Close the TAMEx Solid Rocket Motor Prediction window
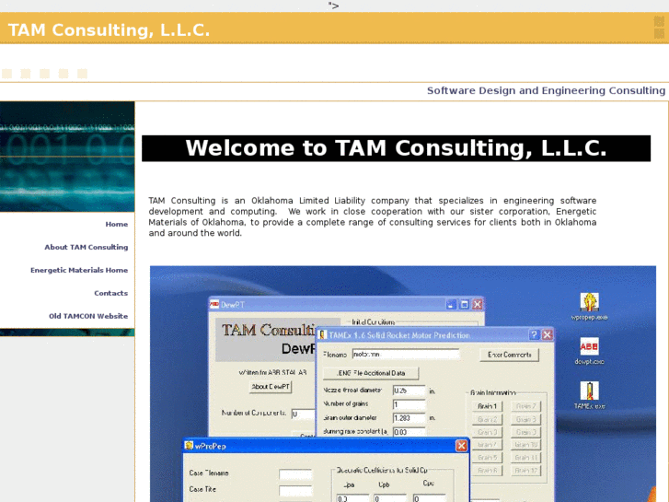Screen dimensions: 669x502 pos(548,335)
